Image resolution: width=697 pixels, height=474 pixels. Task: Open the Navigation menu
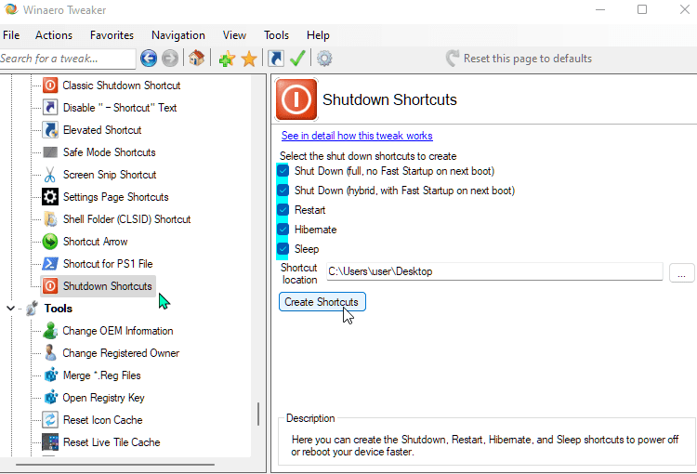point(178,35)
